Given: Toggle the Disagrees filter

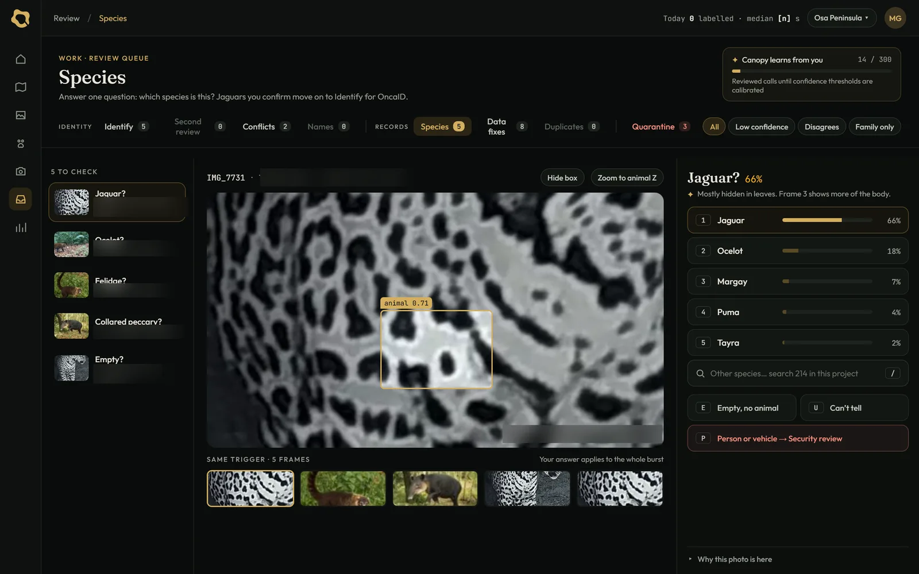Looking at the screenshot, I should coord(821,127).
